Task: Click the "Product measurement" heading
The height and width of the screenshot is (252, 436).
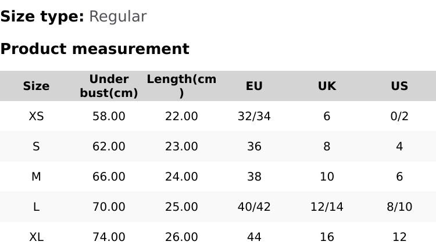Action: [x=95, y=49]
